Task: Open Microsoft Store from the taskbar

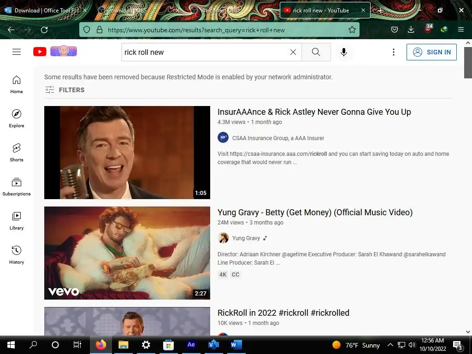Action: 168,345
